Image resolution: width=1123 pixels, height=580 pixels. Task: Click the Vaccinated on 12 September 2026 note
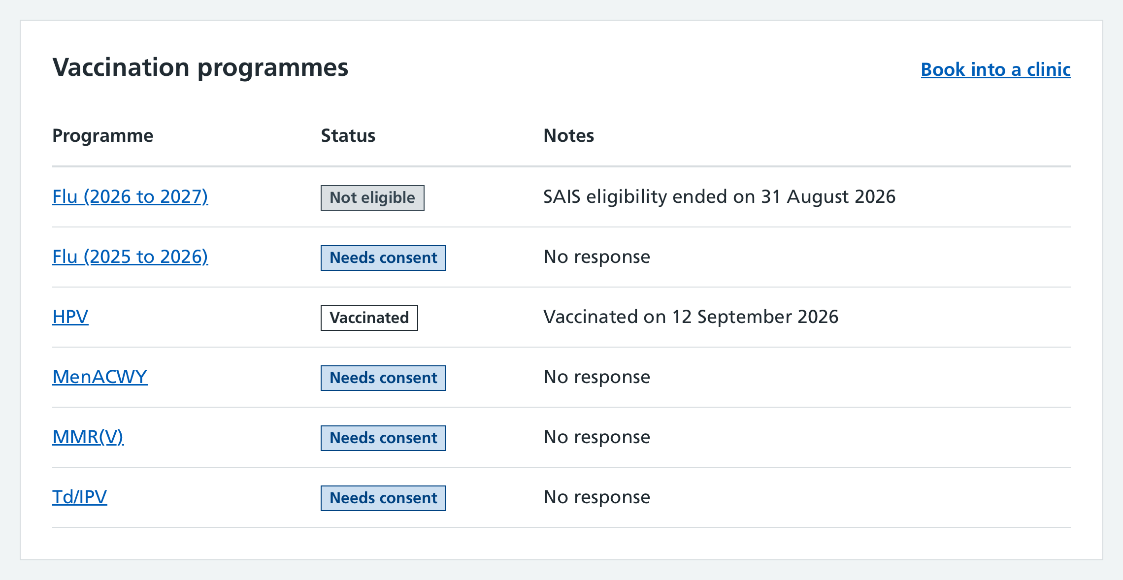point(691,317)
